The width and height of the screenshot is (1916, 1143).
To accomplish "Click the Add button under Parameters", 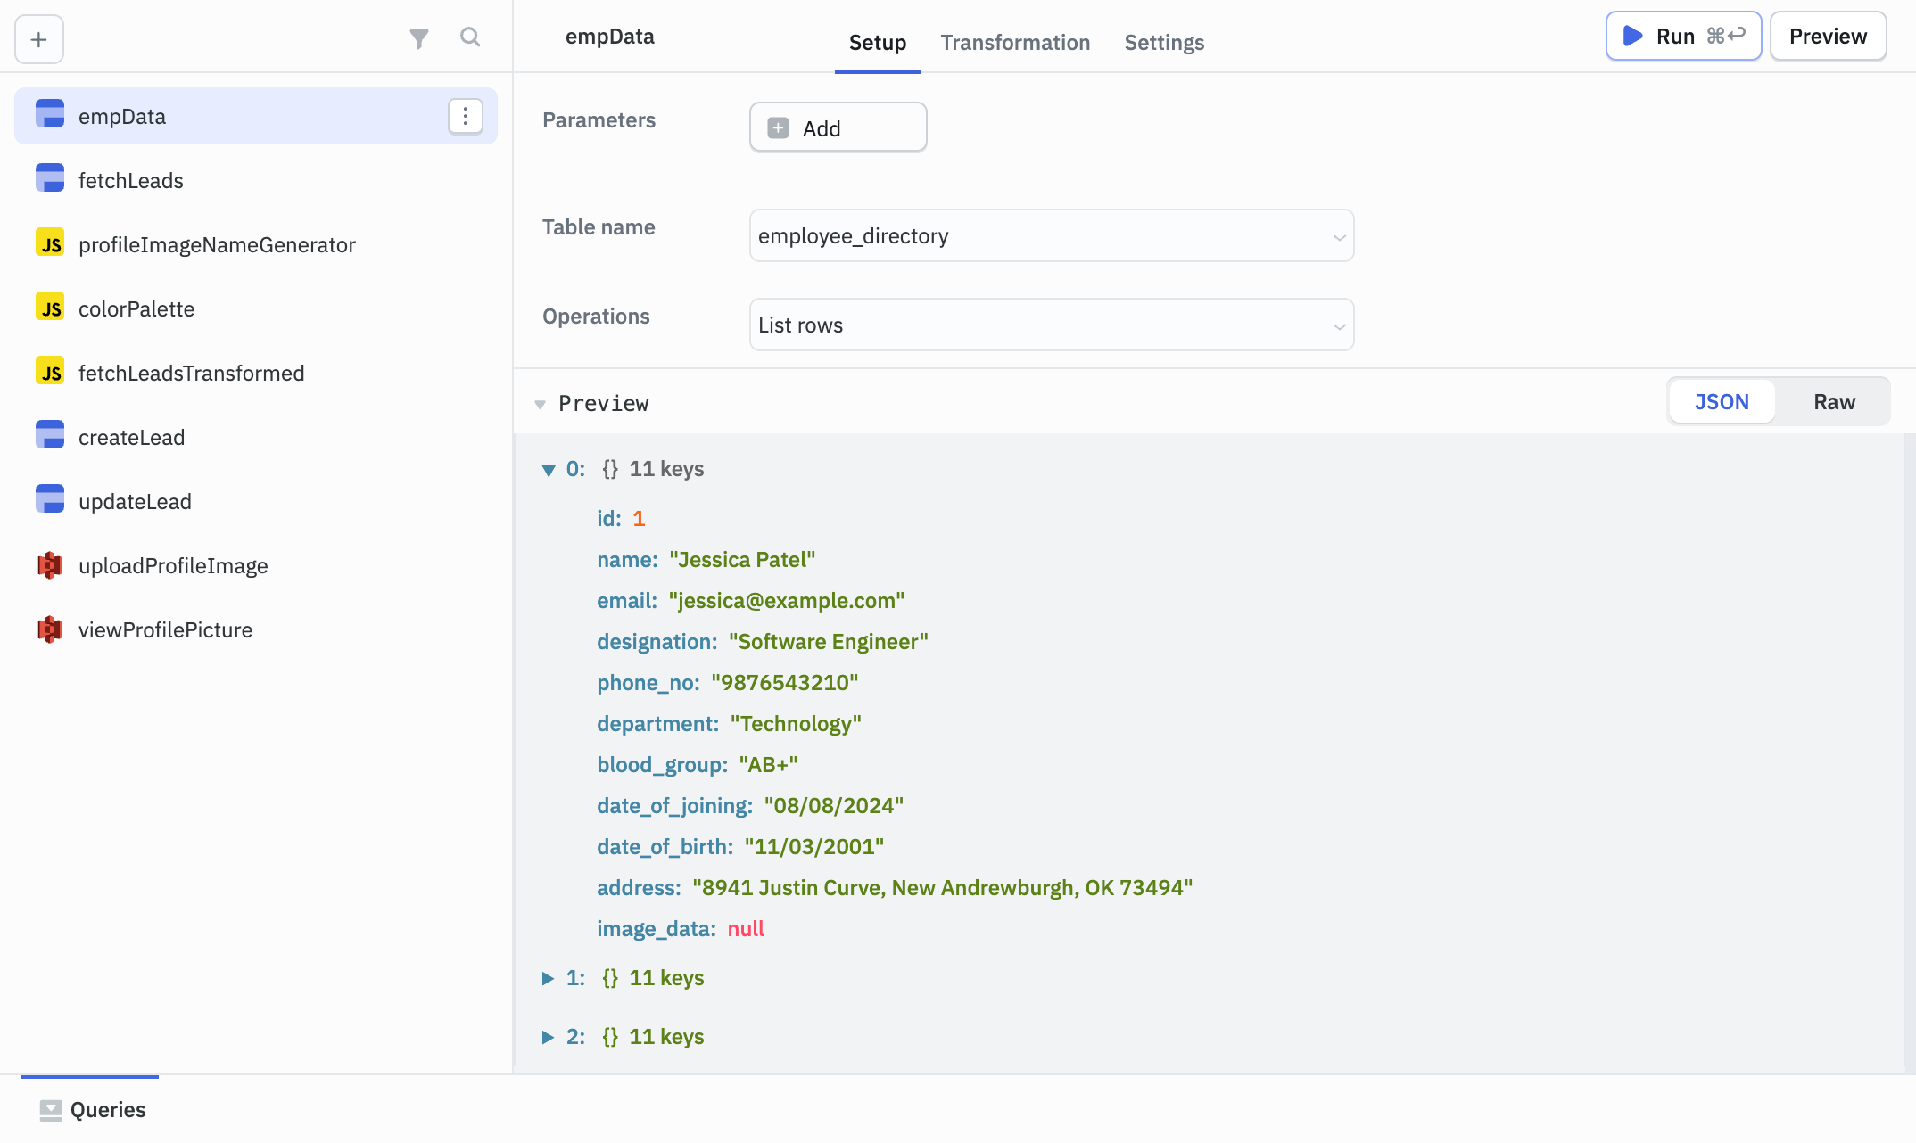I will click(x=837, y=127).
